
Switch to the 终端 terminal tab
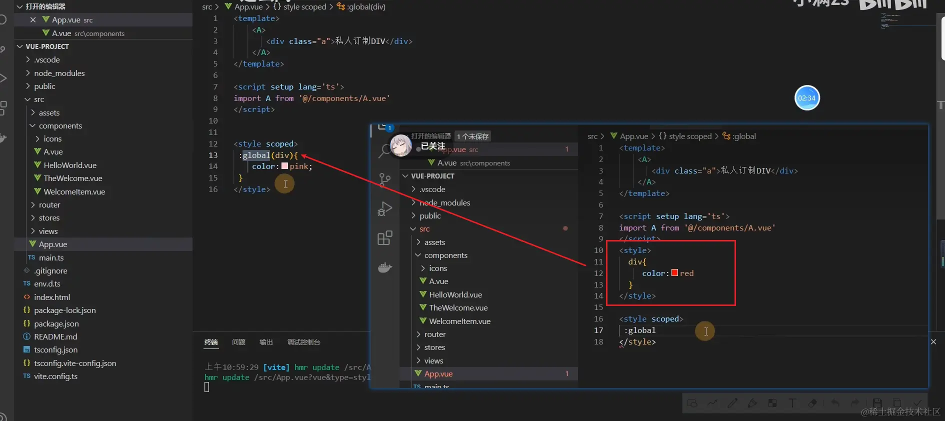click(211, 342)
